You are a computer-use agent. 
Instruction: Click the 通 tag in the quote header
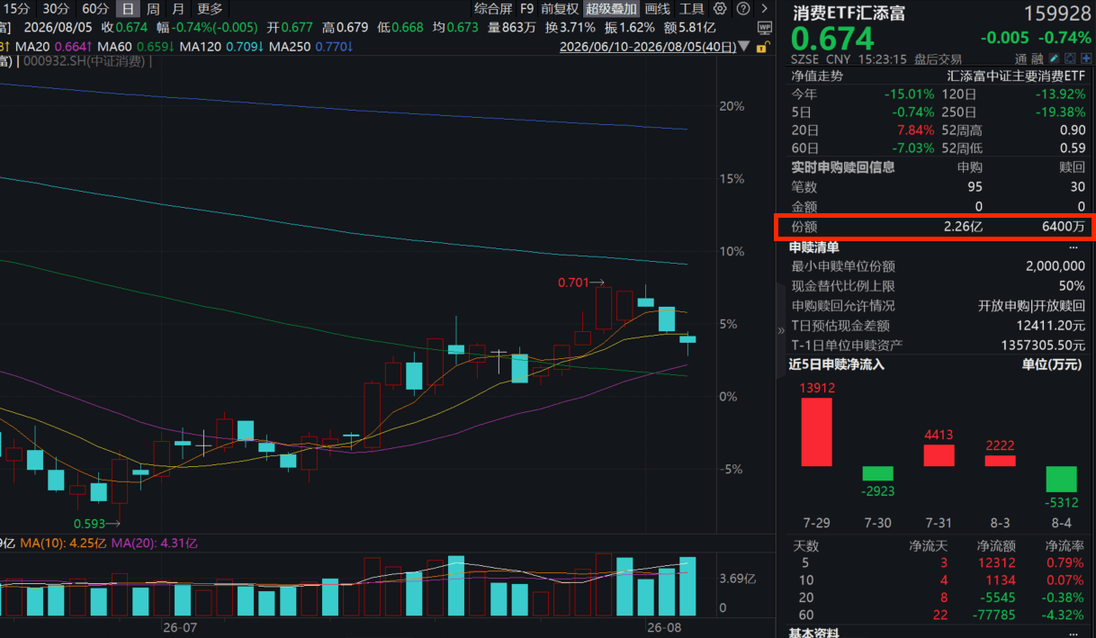[1022, 59]
